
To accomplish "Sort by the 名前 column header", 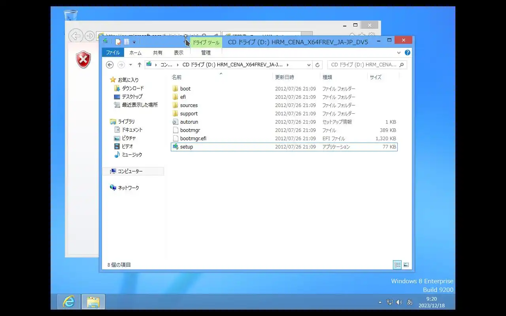I will [221, 77].
